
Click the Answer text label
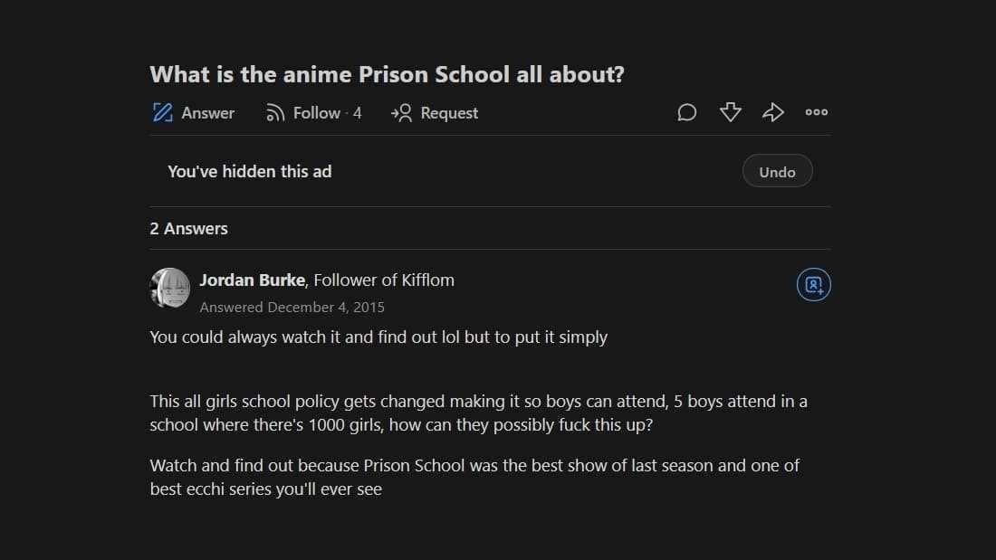click(x=207, y=113)
